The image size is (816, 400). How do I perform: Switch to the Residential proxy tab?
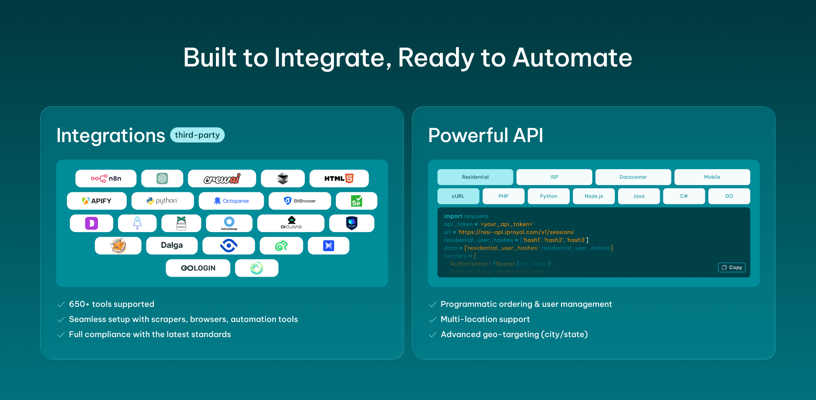point(475,177)
